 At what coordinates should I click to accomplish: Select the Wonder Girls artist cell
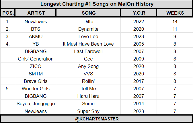(x=35, y=89)
